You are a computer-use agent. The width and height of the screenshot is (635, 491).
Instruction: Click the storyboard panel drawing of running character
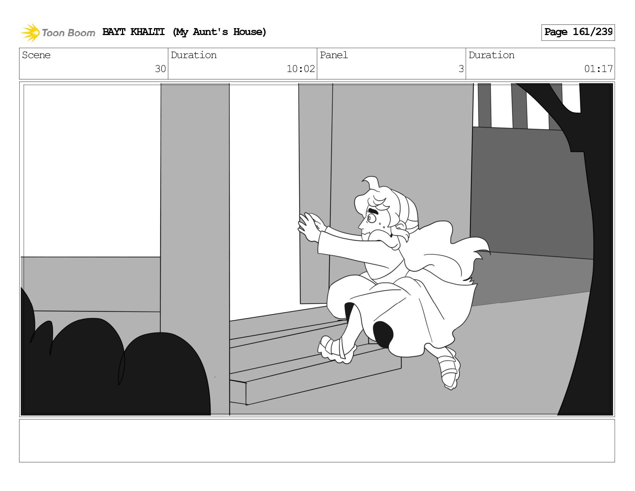(317, 249)
